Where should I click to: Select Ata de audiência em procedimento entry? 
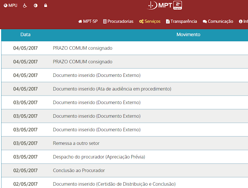pos(125,89)
